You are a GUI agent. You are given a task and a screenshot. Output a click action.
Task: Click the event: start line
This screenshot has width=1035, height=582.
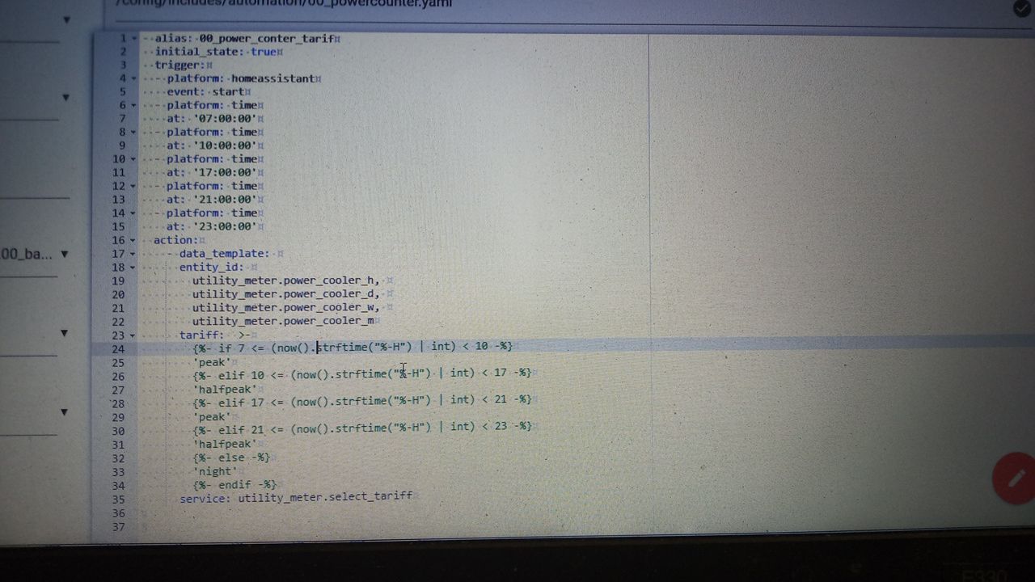(x=206, y=91)
